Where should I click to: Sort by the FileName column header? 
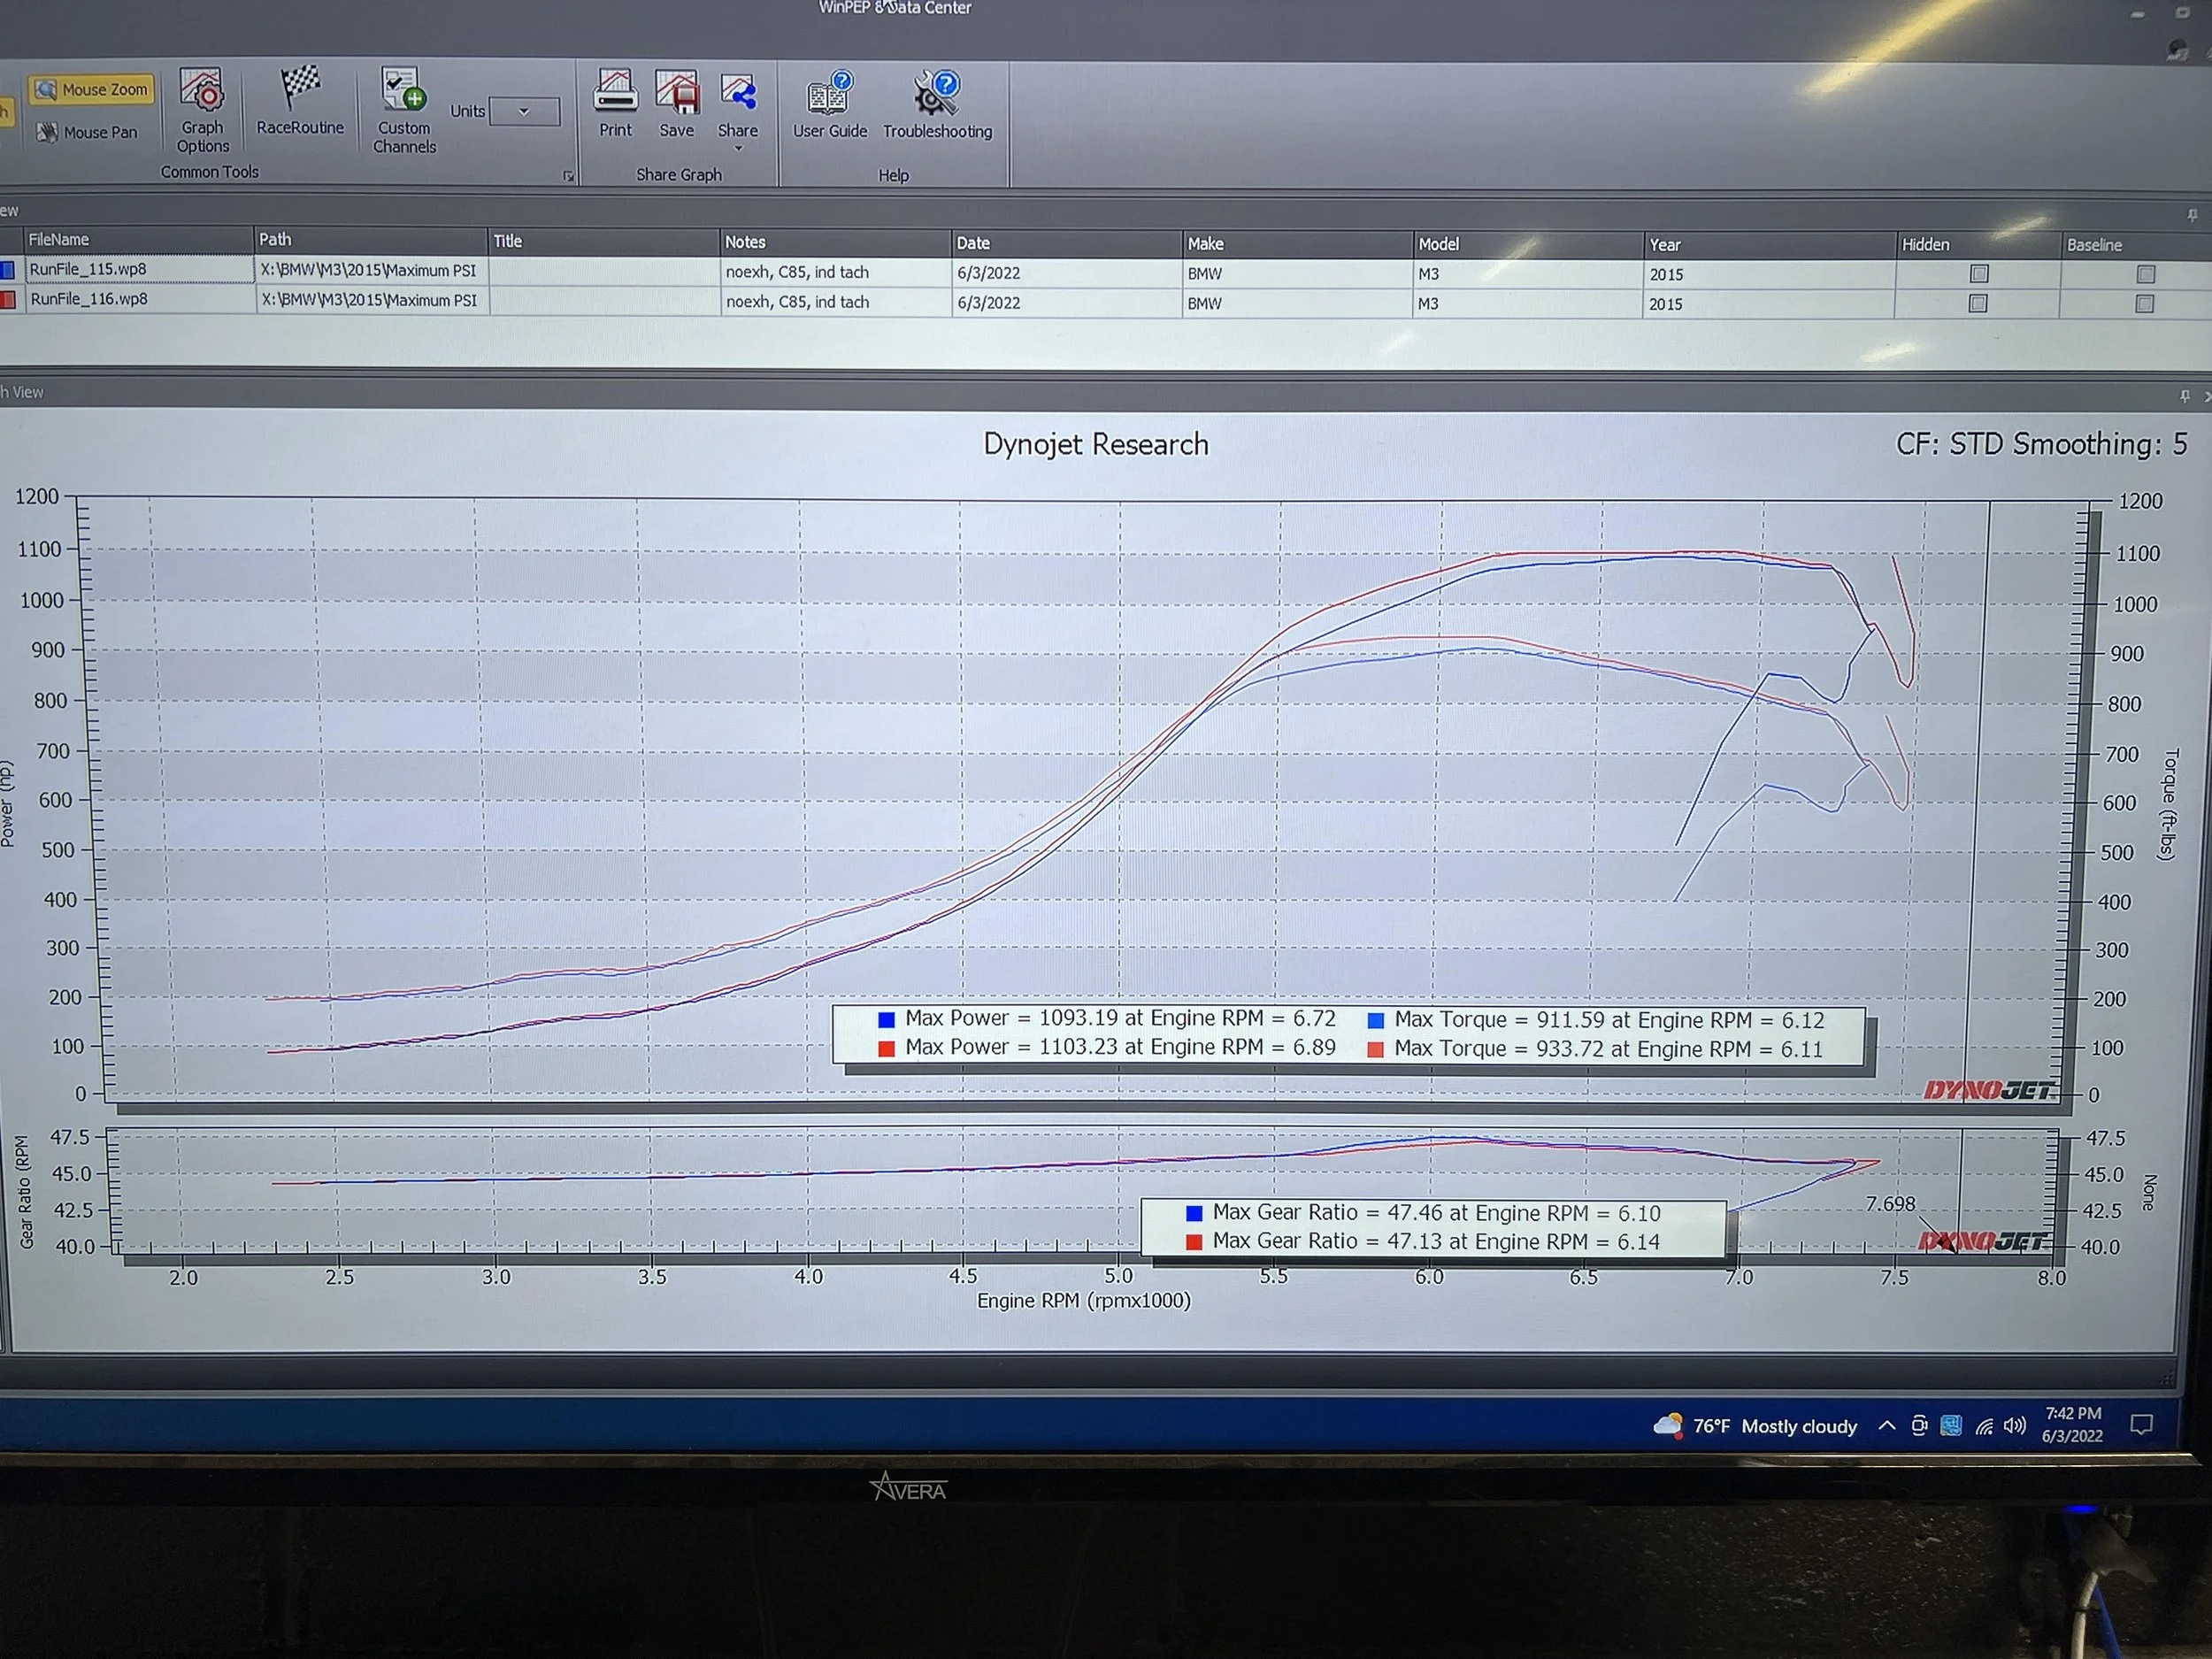(x=138, y=239)
